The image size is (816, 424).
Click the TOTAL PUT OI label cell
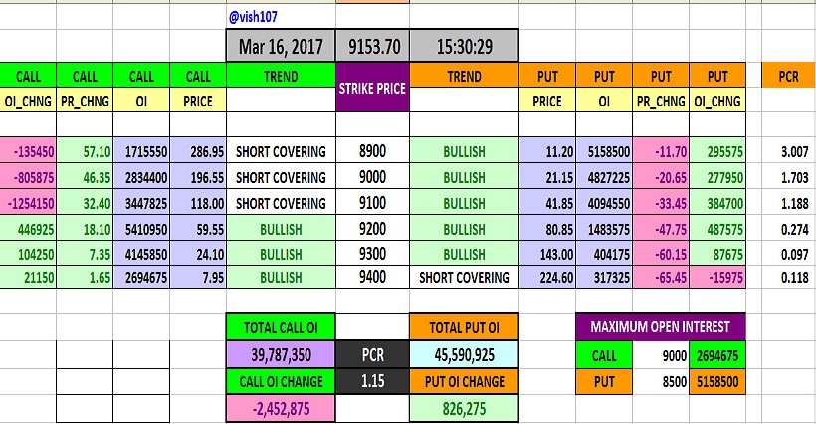pos(463,327)
